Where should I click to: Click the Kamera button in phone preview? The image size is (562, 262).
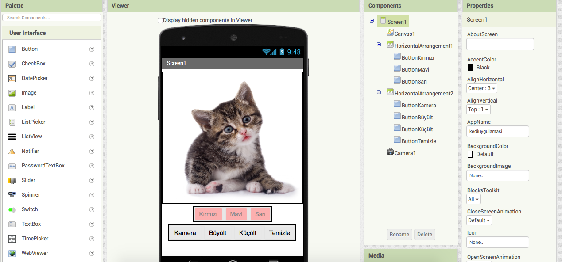click(x=185, y=233)
